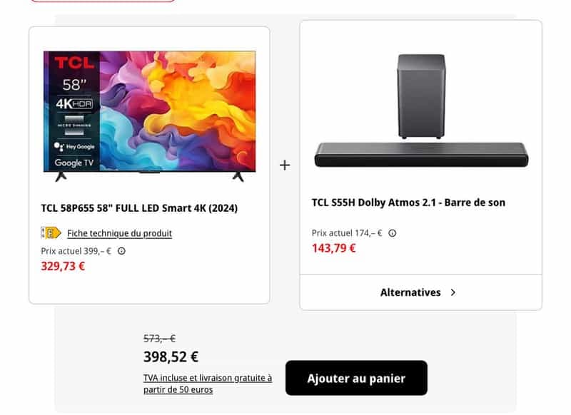This screenshot has height=415, width=571.
Task: Click the info icon next to 174,– €
Action: [393, 233]
